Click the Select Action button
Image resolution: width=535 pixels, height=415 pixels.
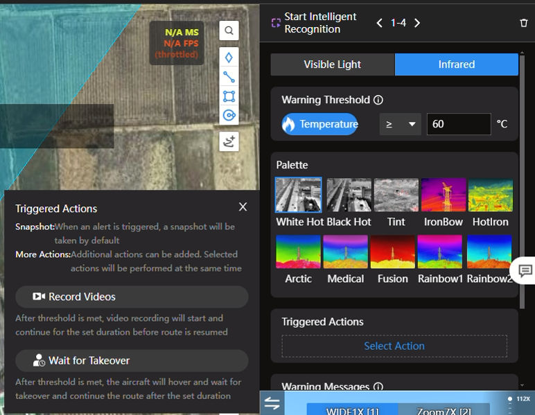394,346
